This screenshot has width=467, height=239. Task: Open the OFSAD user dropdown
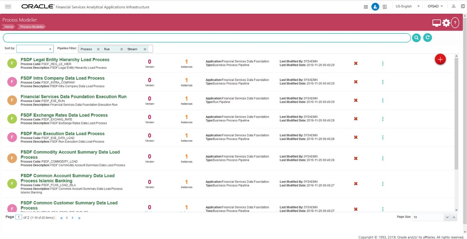(435, 6)
